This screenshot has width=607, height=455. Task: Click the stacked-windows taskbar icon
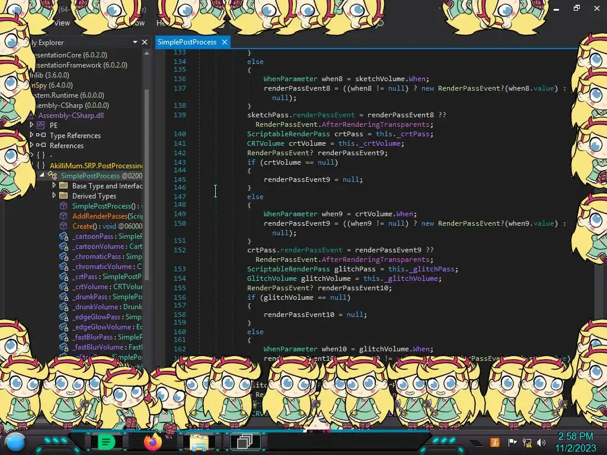[x=245, y=441]
